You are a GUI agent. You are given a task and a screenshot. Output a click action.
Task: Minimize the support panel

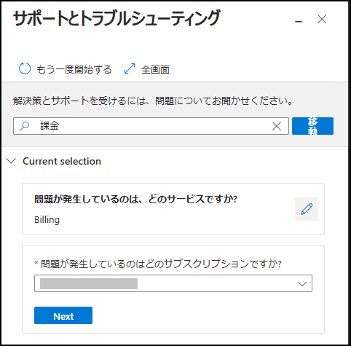tap(299, 22)
